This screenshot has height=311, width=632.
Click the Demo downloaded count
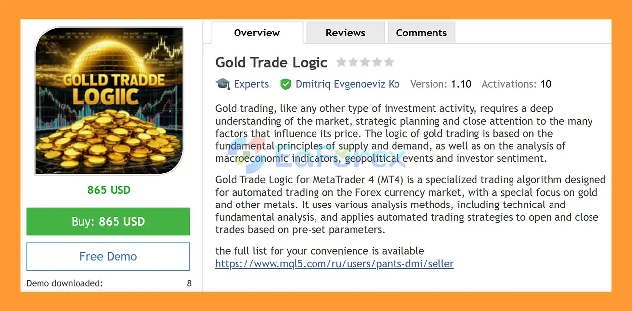[189, 283]
